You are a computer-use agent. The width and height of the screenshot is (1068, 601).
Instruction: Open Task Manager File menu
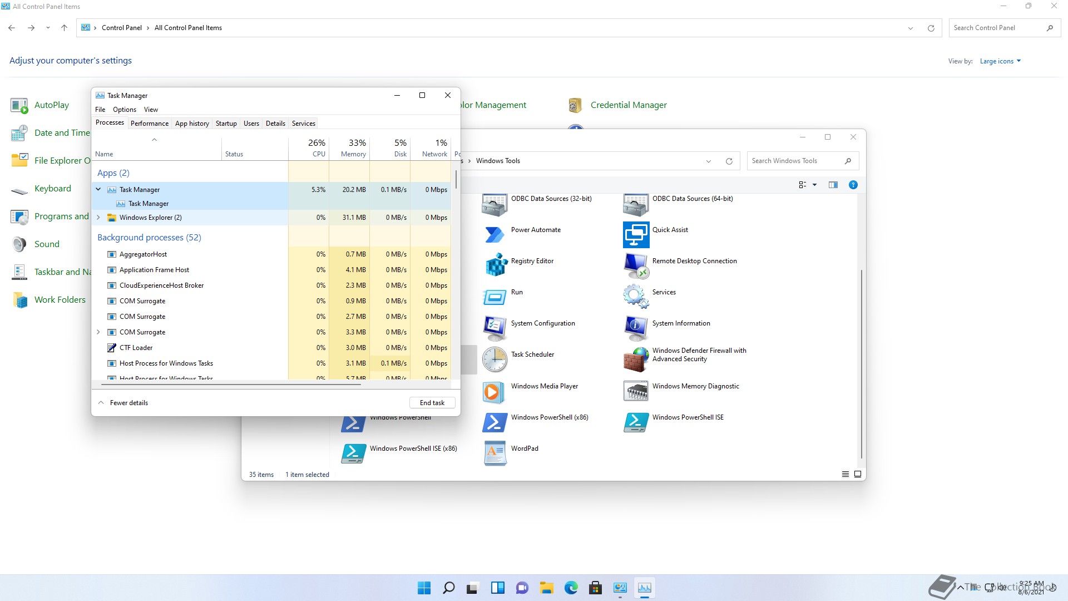point(100,110)
